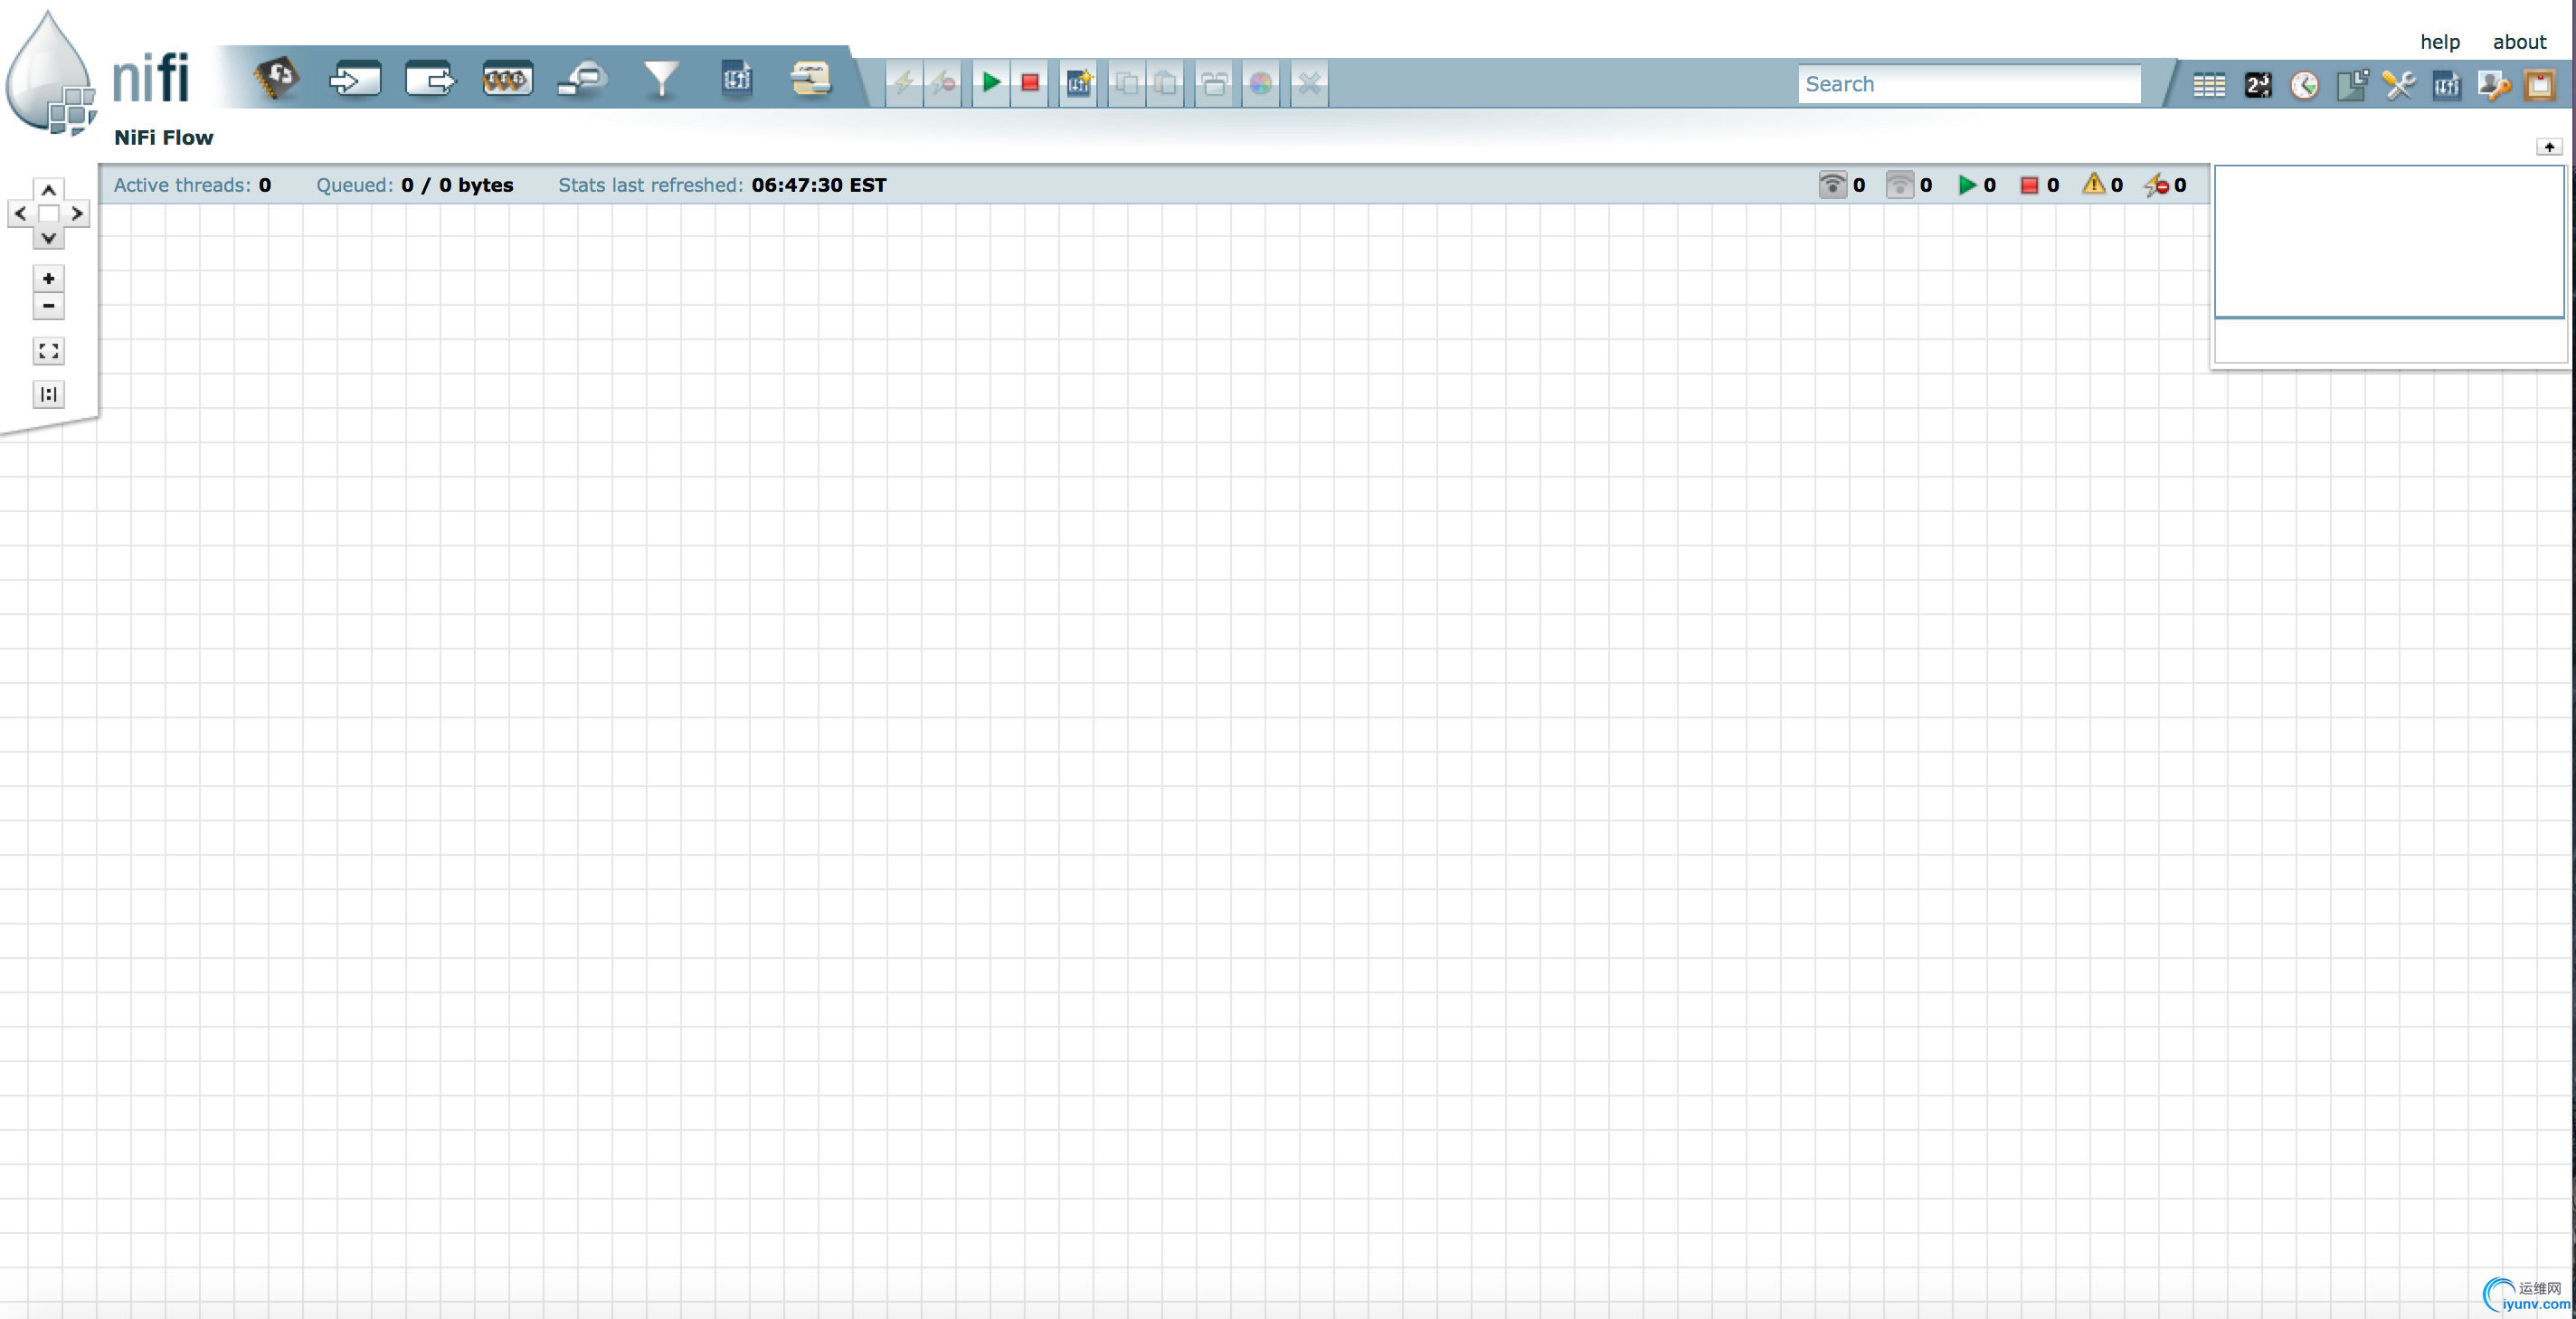Open Data Provenance clock icon

pos(2304,85)
